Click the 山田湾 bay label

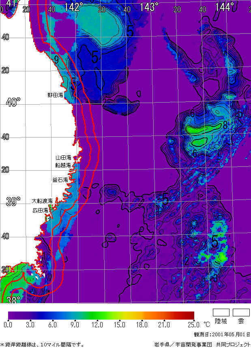(63, 158)
